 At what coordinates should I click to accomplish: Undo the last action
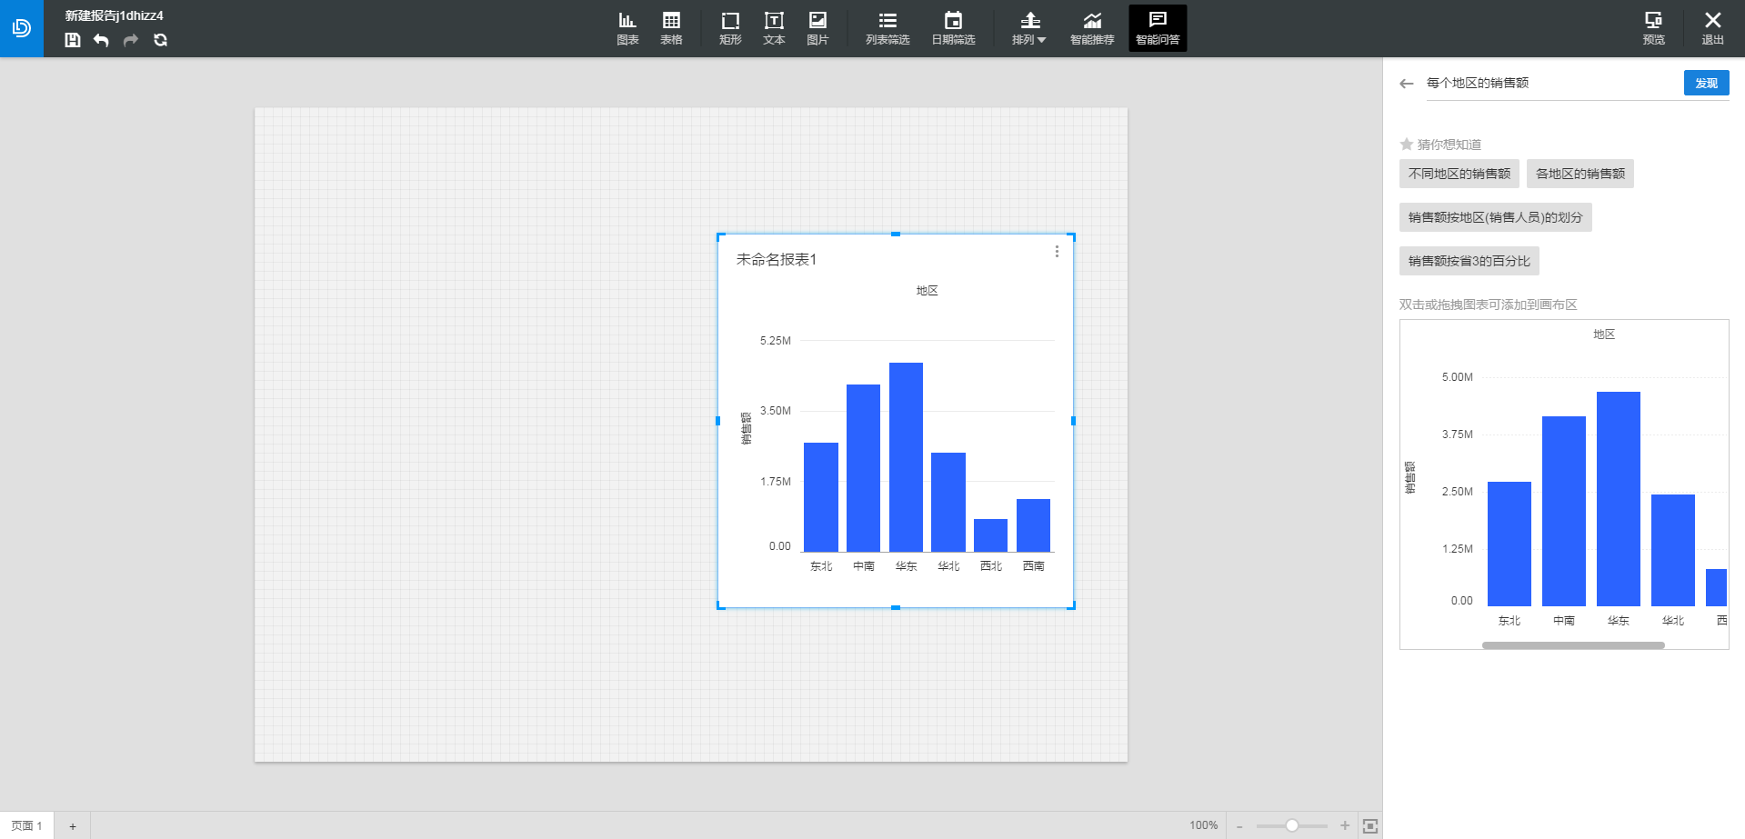pyautogui.click(x=101, y=40)
